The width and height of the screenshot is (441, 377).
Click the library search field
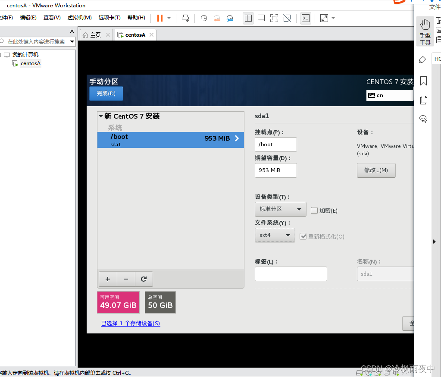pos(35,42)
